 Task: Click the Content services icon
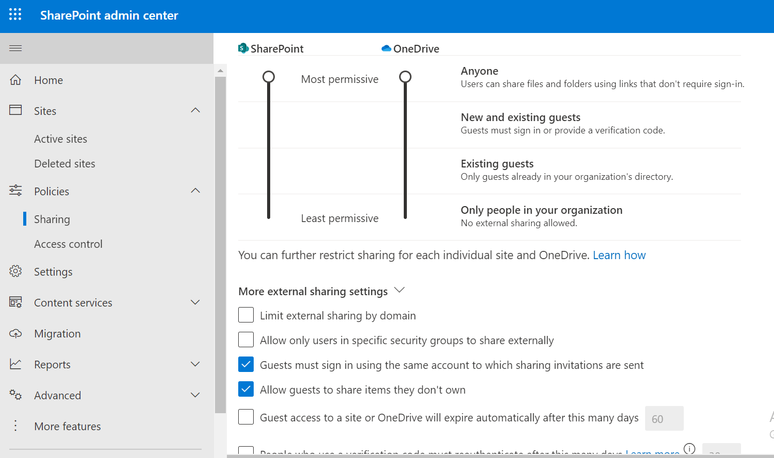pyautogui.click(x=15, y=302)
